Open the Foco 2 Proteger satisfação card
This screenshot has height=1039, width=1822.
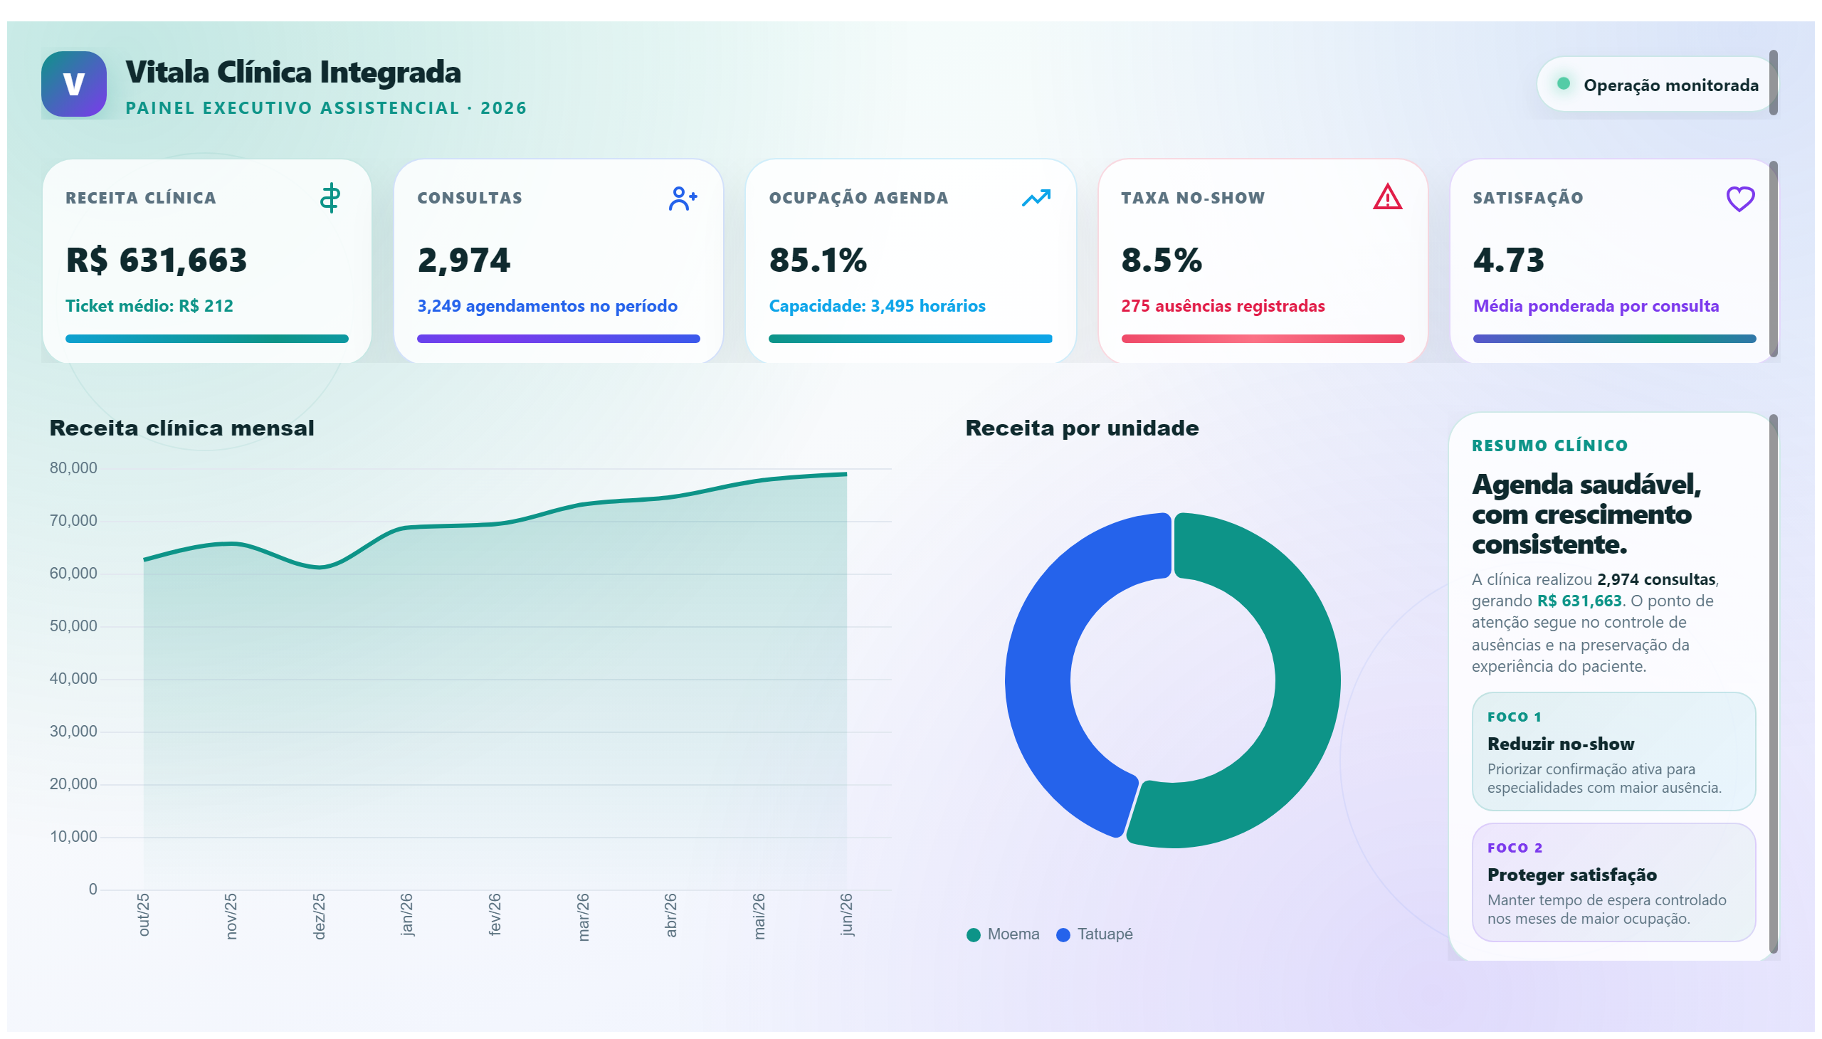coord(1613,882)
